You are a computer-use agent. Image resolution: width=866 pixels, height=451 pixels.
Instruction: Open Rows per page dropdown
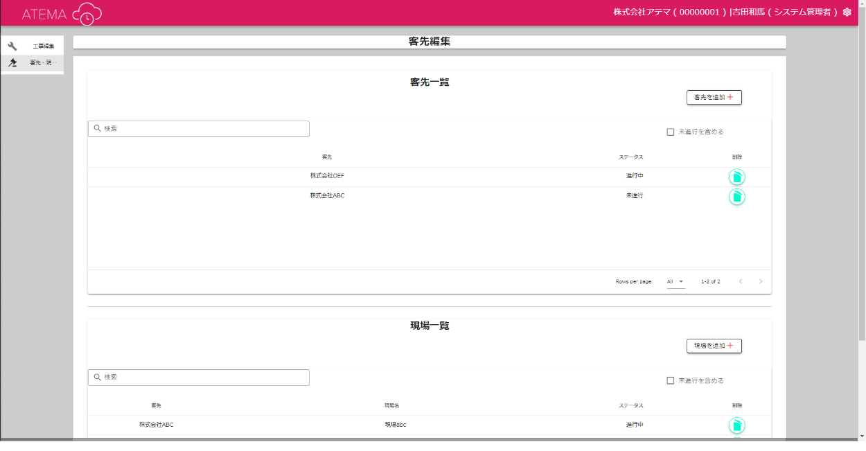click(675, 281)
